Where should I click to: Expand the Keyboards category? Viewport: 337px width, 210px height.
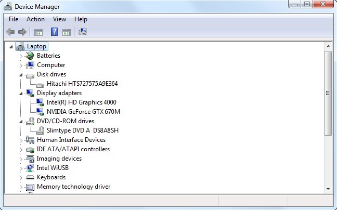point(21,178)
